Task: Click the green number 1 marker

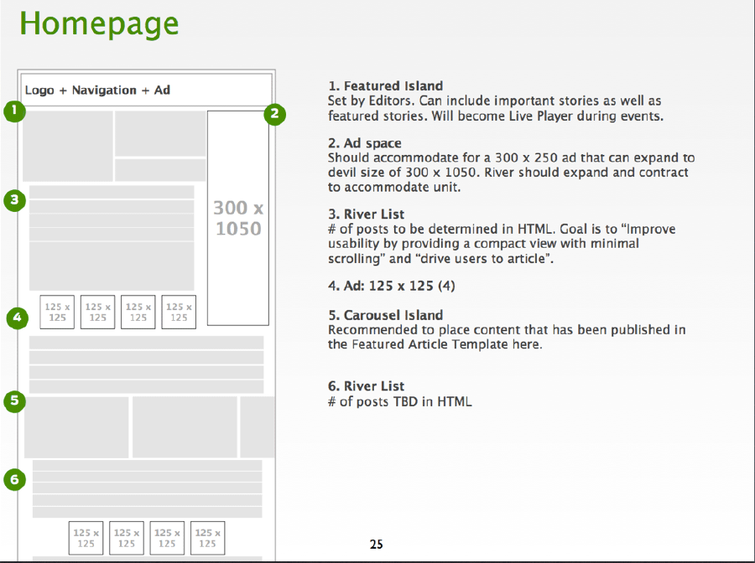Action: tap(14, 110)
